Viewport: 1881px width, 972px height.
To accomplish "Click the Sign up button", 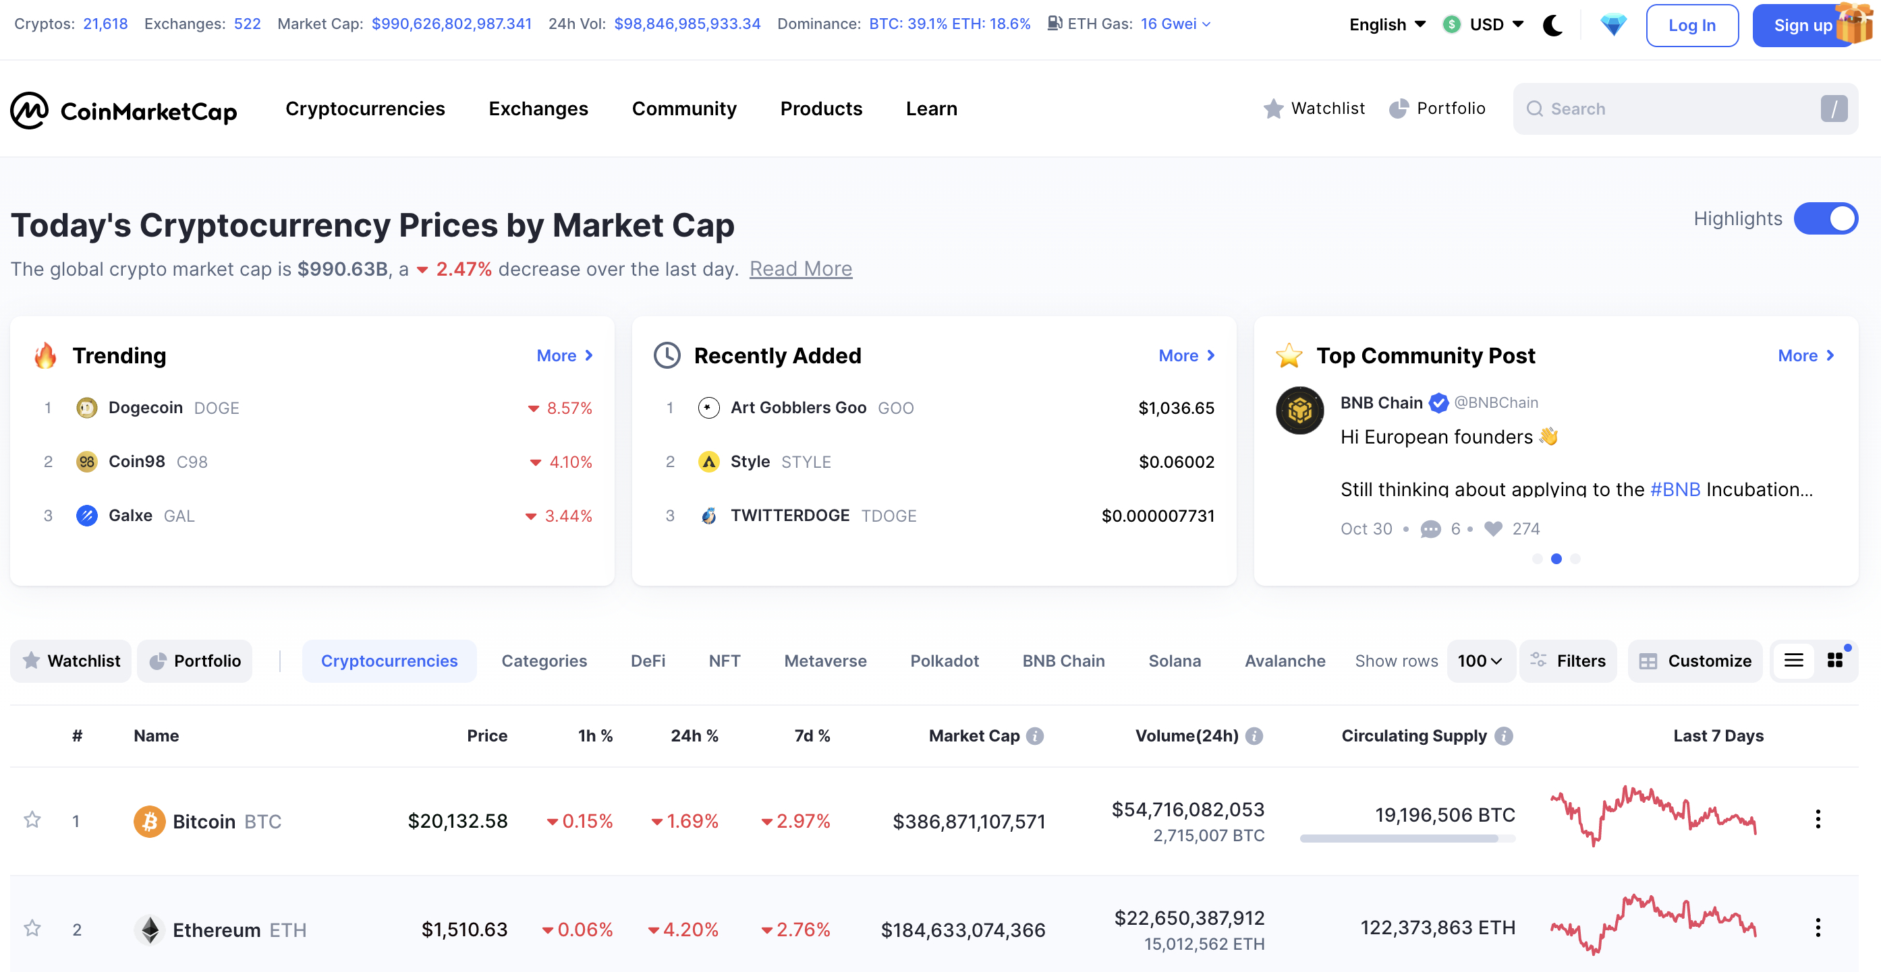I will tap(1802, 26).
